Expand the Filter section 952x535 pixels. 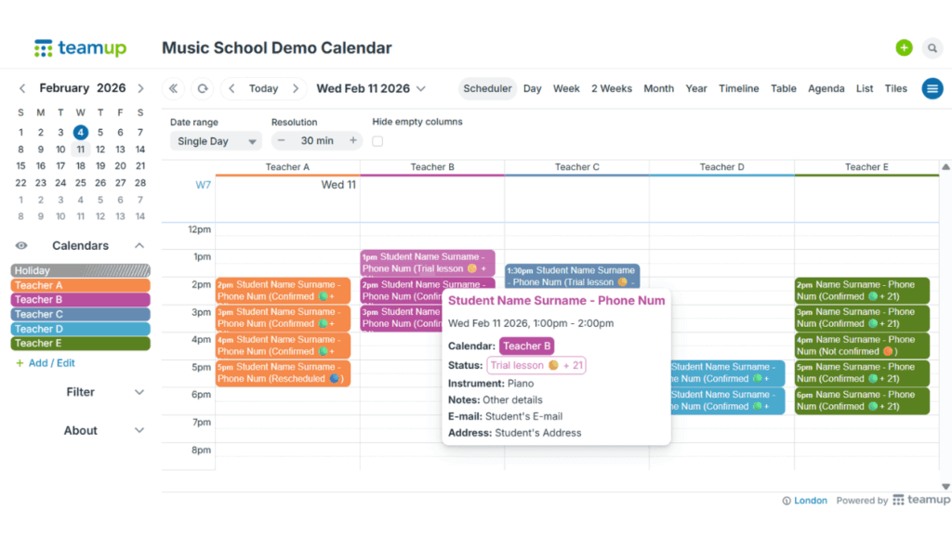(80, 392)
